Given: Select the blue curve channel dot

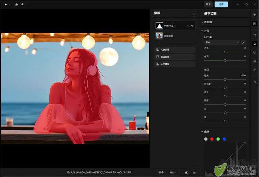Looking at the screenshot, I should point(224,139).
